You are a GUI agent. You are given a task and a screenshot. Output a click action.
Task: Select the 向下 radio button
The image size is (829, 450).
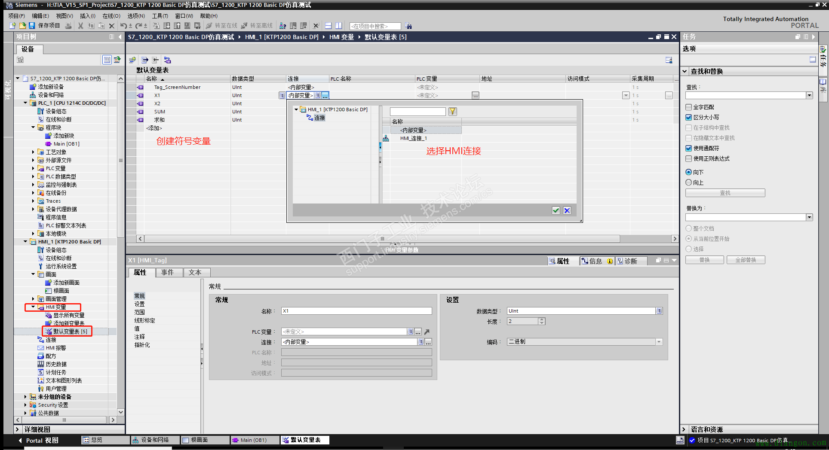click(x=689, y=172)
